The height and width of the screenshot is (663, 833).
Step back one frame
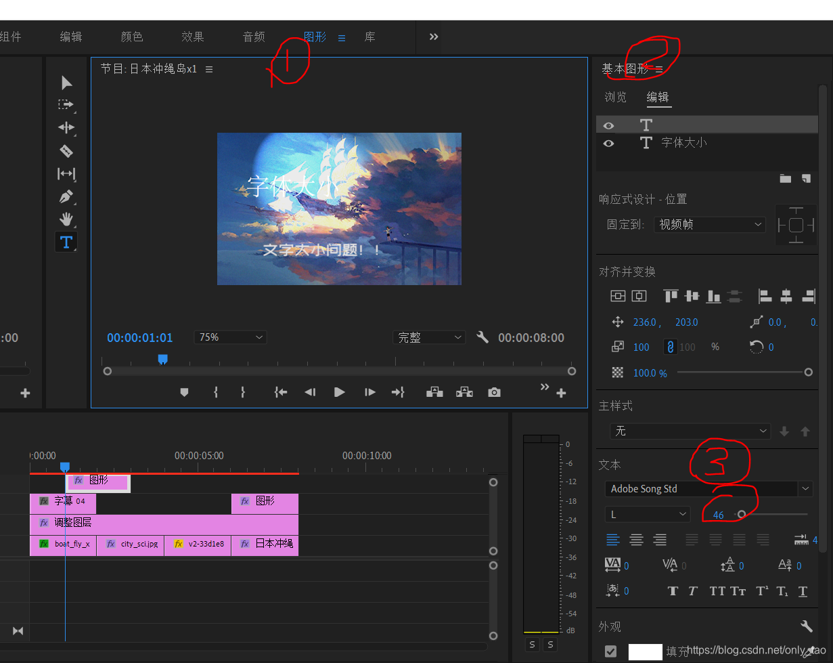pyautogui.click(x=310, y=392)
